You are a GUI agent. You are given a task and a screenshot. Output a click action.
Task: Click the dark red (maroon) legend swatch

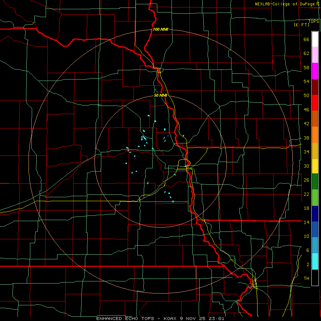coord(315,87)
